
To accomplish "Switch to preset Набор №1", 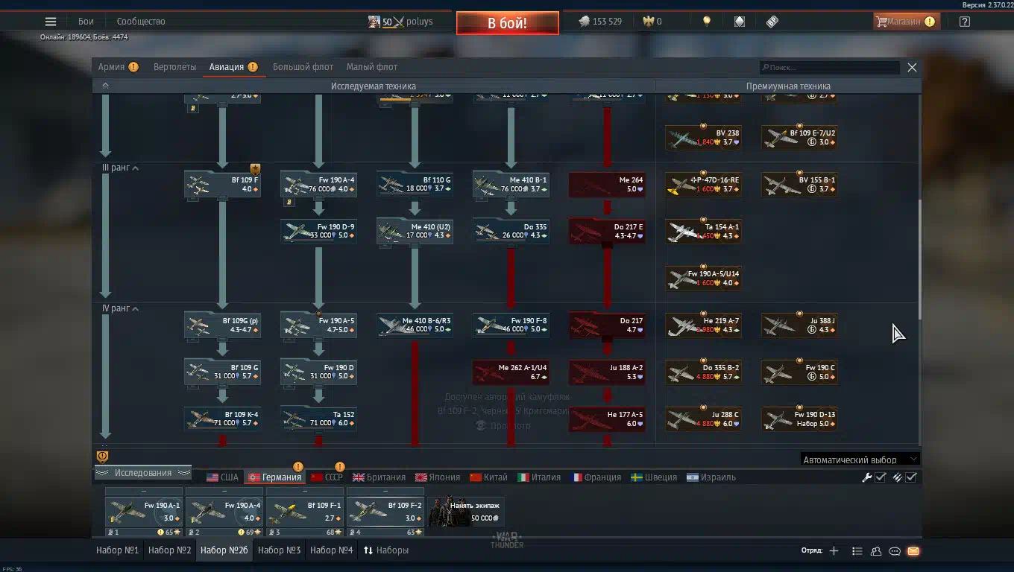I will tap(118, 550).
